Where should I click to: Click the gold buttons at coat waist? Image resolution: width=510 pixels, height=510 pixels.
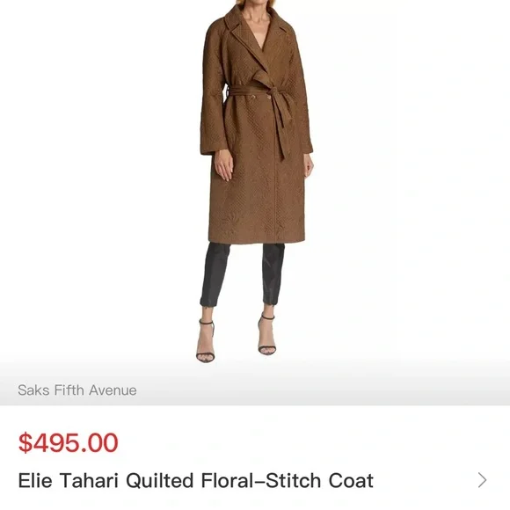(260, 97)
